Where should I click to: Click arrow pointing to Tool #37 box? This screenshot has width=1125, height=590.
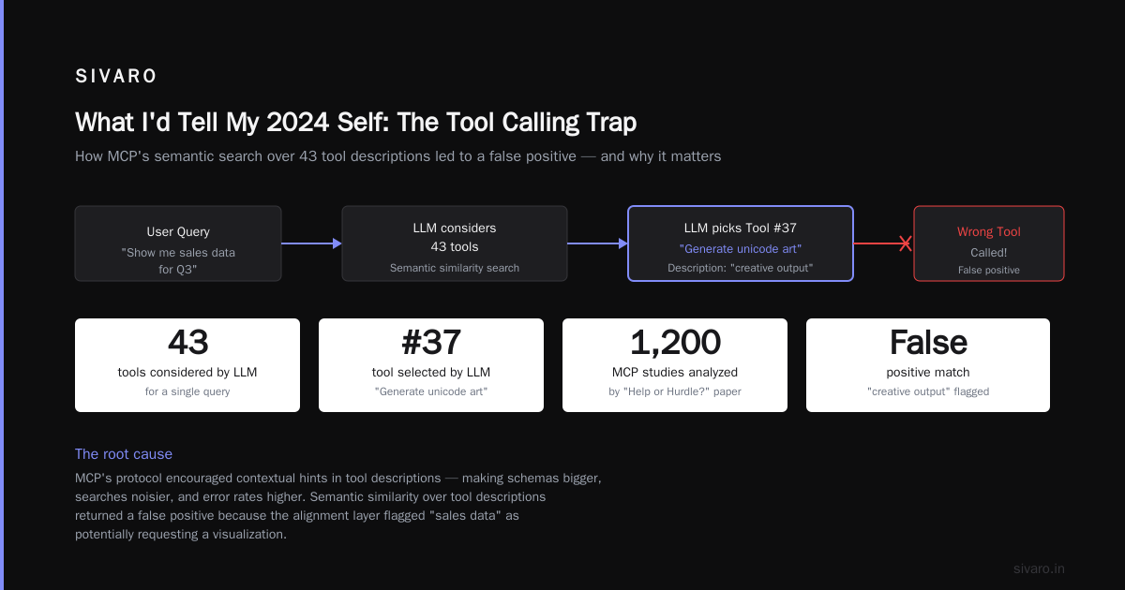597,243
